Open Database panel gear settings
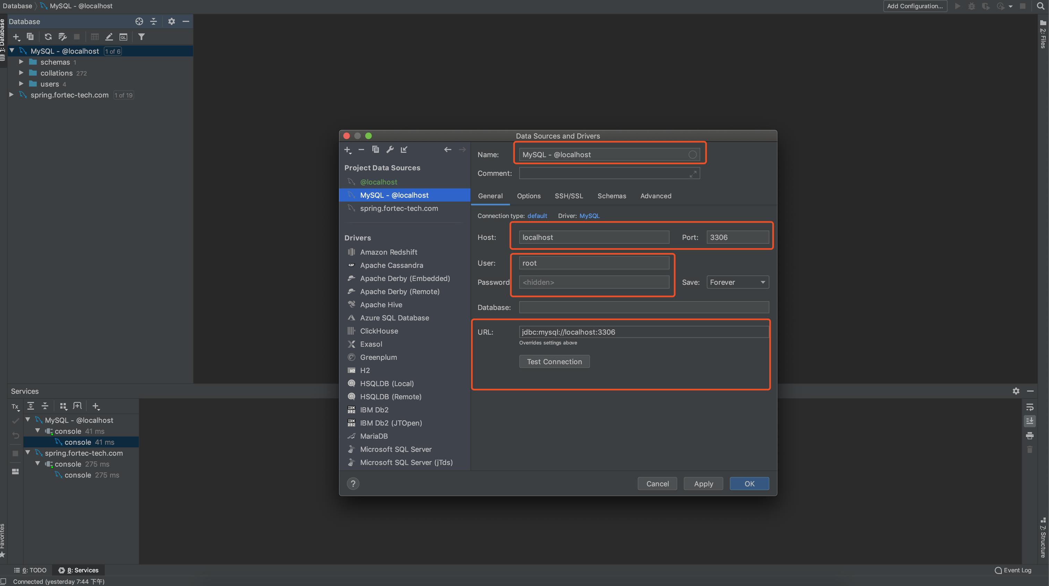1049x586 pixels. pyautogui.click(x=171, y=21)
